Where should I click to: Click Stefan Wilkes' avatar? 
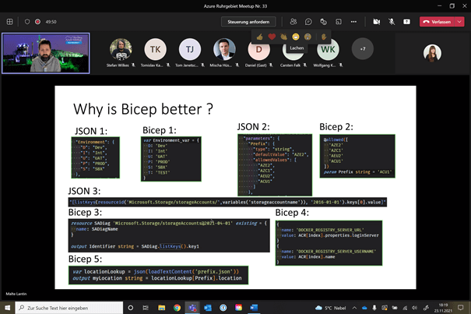tap(121, 49)
